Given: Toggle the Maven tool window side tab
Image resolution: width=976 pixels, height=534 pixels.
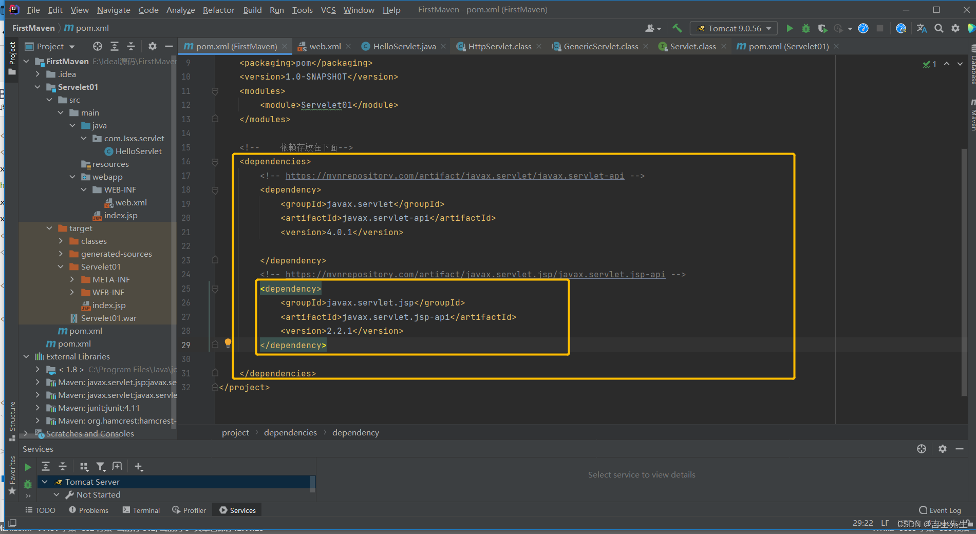Looking at the screenshot, I should [x=972, y=116].
